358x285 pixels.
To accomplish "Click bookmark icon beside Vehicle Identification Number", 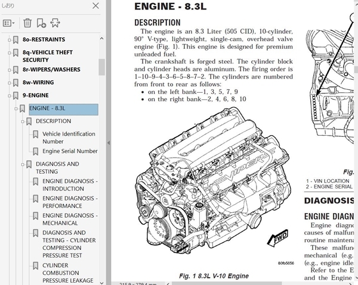I will click(x=35, y=134).
